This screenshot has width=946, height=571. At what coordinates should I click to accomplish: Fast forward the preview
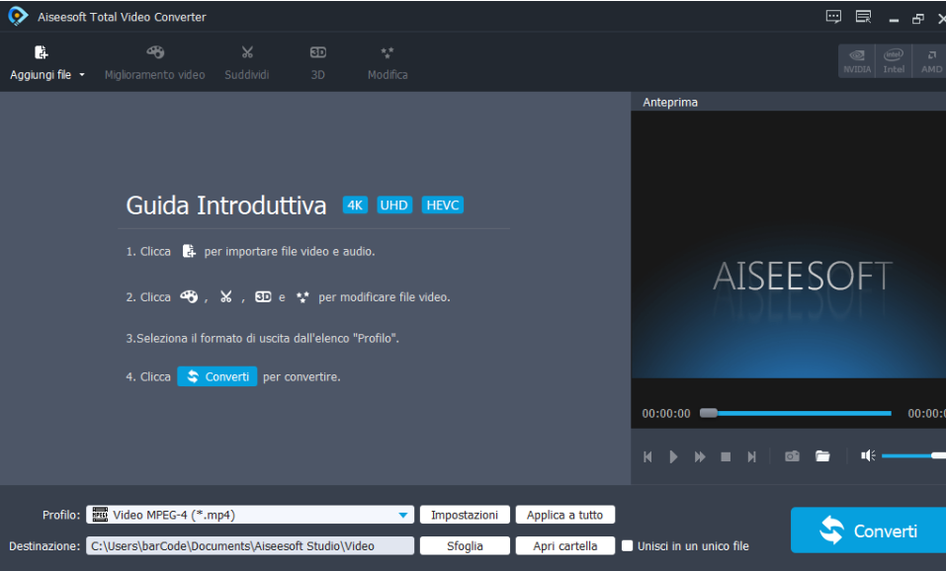click(x=700, y=456)
